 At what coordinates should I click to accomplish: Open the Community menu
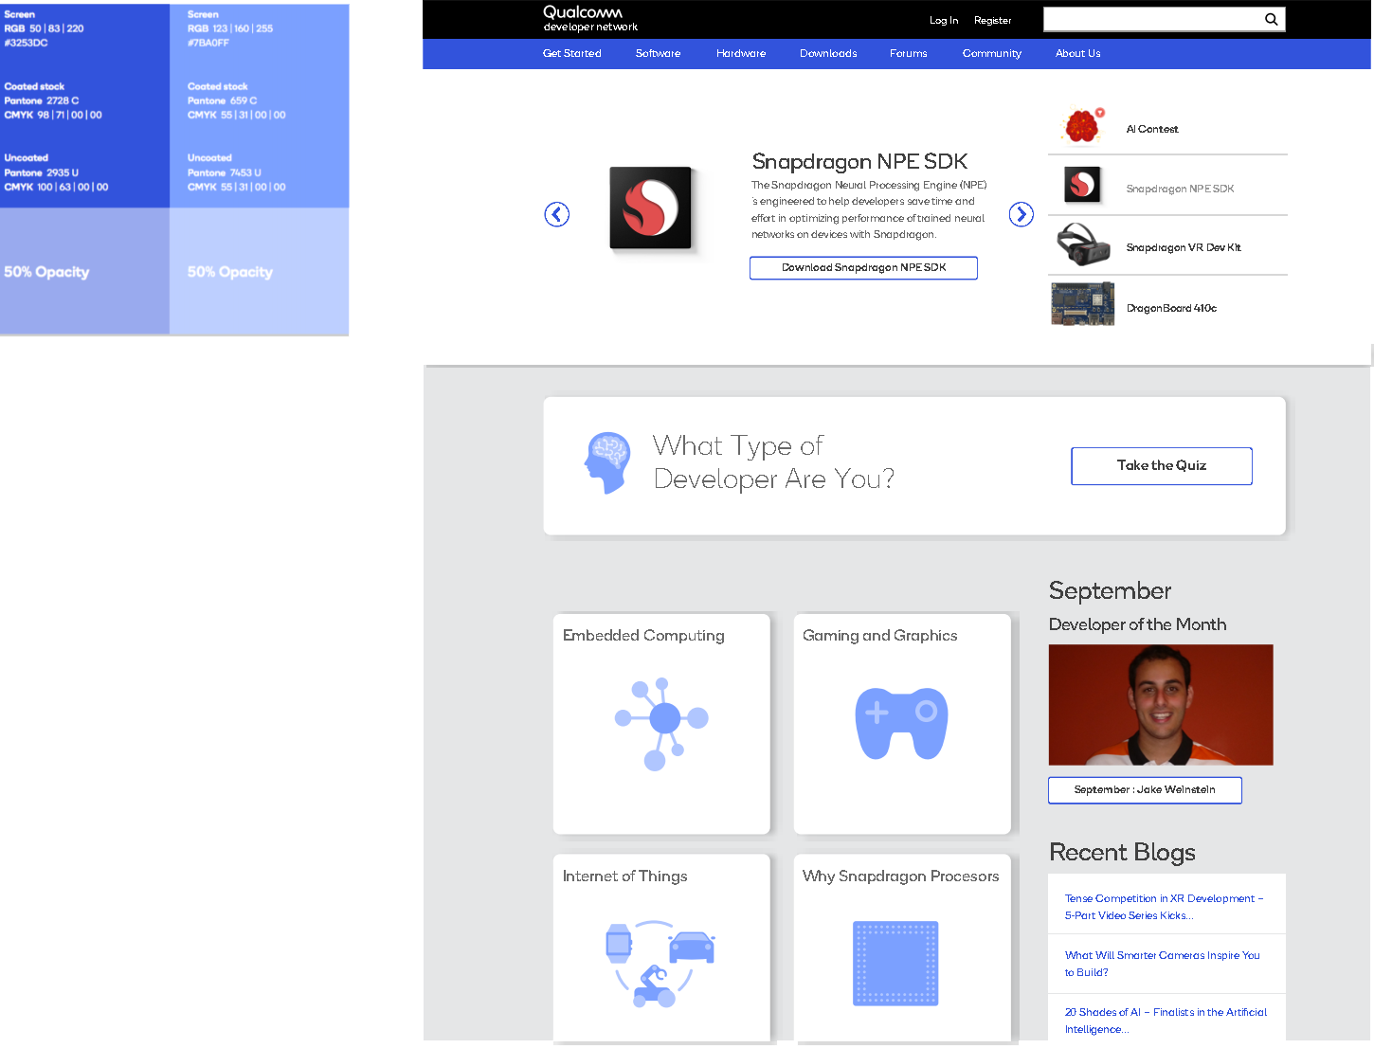991,53
